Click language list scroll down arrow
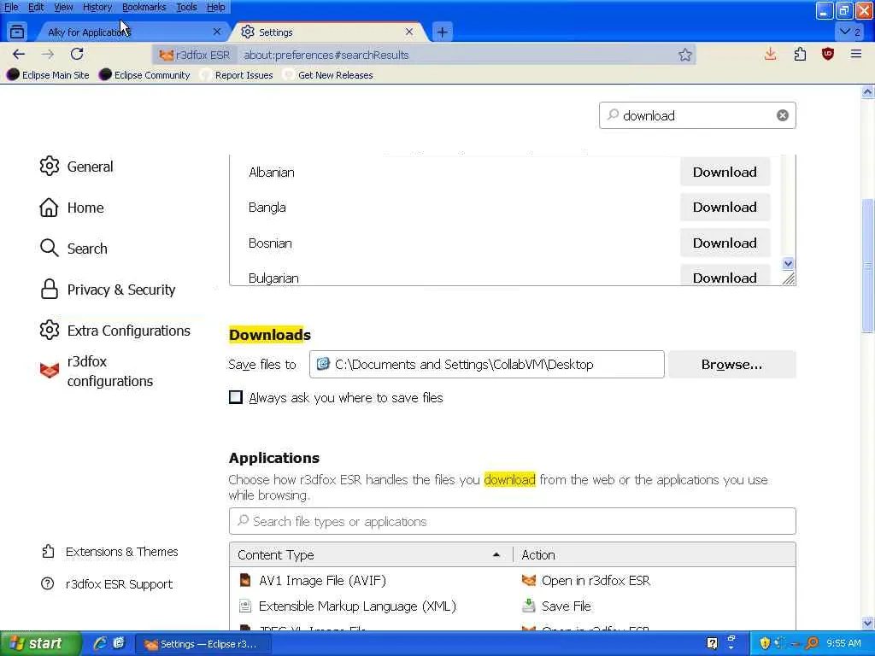Screen dimensions: 875x656 [788, 263]
